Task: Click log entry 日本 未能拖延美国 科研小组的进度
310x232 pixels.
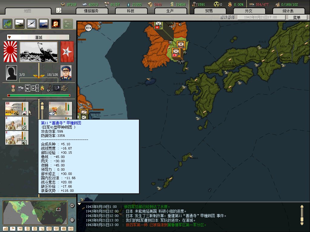Action: pyautogui.click(x=156, y=211)
